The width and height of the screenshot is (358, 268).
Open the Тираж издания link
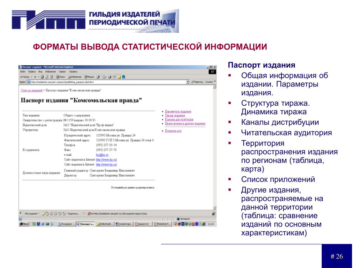pyautogui.click(x=175, y=116)
